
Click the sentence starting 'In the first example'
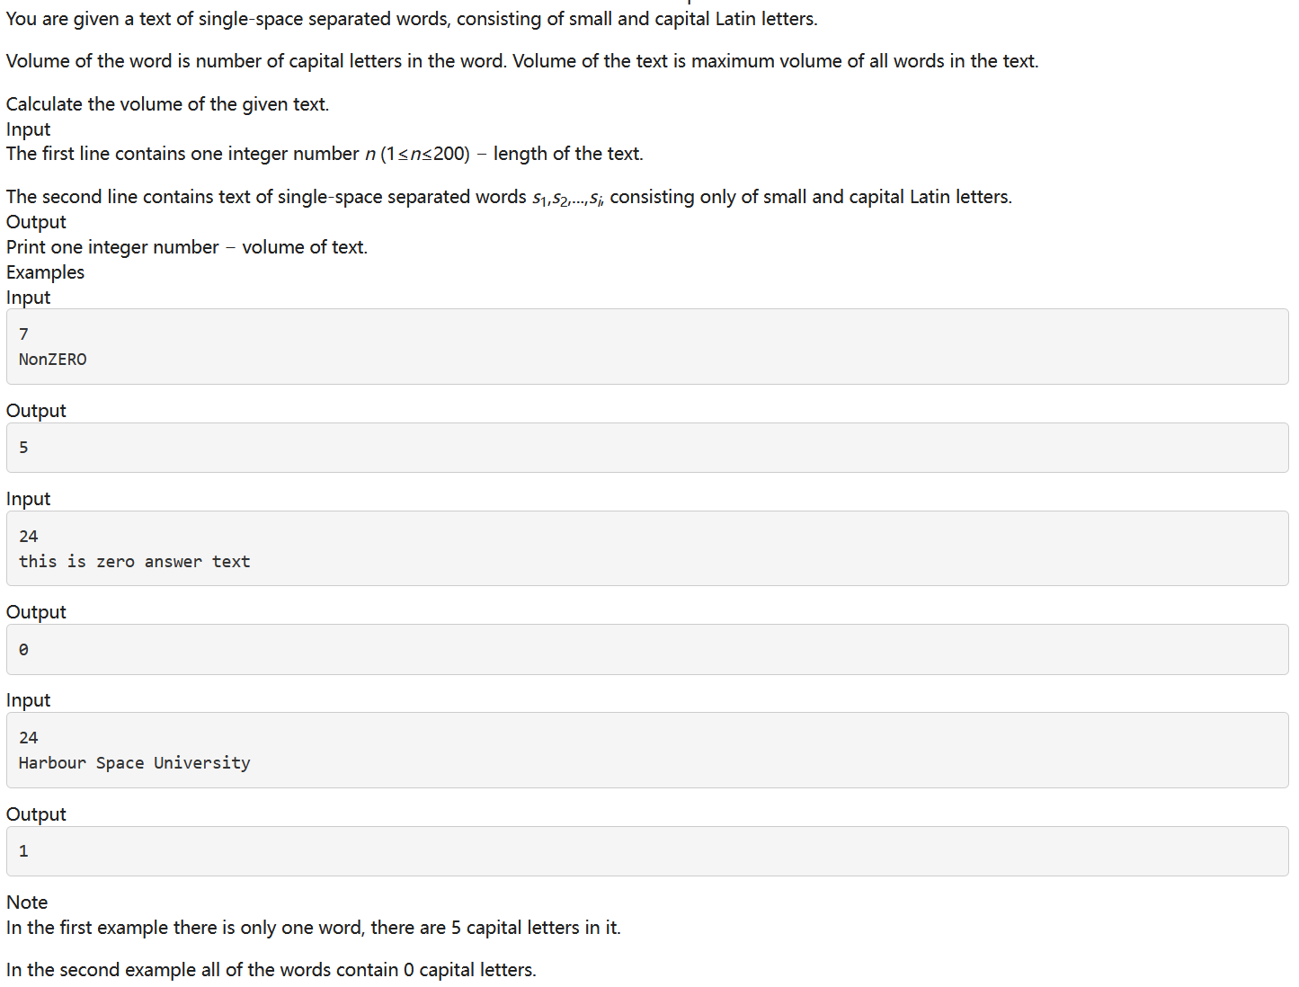click(314, 928)
